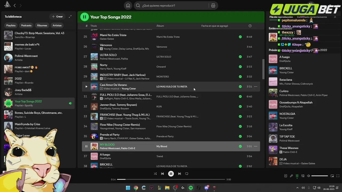
Task: Open the Now Playing view icon
Action: tap(286, 176)
